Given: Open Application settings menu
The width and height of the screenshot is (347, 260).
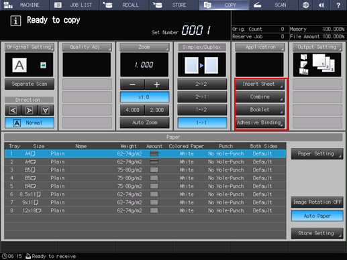Looking at the screenshot, I should coord(260,47).
